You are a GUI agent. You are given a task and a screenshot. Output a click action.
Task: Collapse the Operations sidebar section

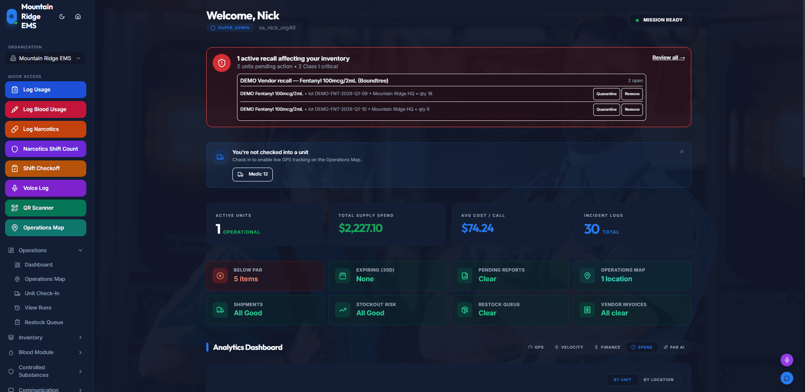(x=45, y=251)
